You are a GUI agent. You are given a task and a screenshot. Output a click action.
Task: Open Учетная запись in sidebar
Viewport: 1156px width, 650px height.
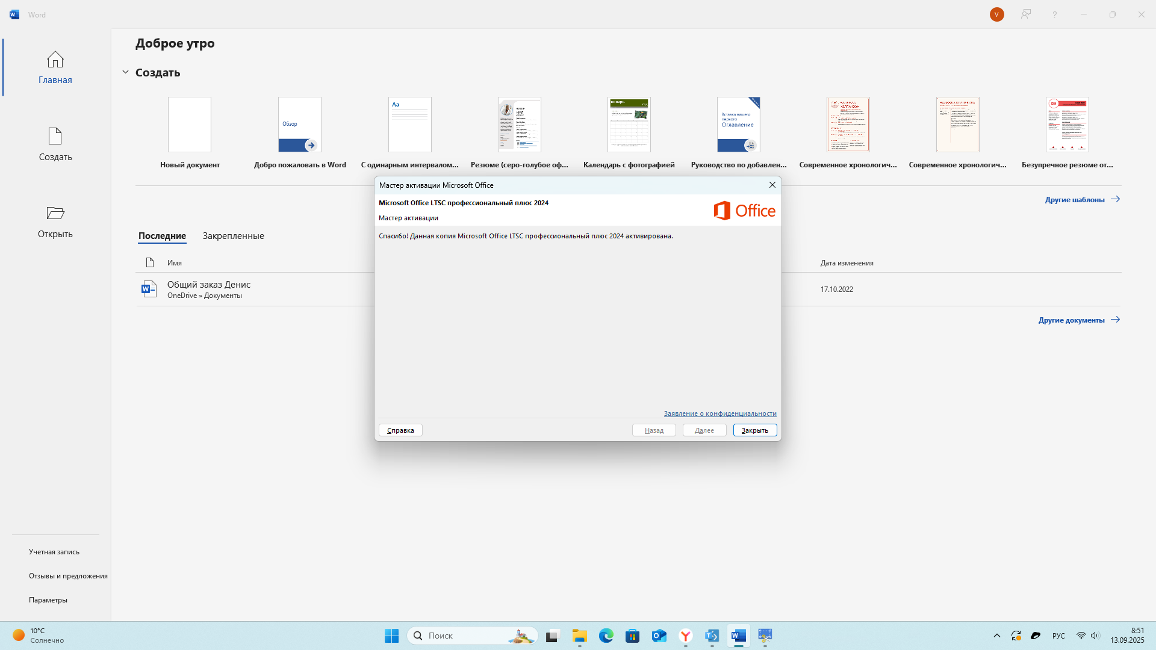54,552
